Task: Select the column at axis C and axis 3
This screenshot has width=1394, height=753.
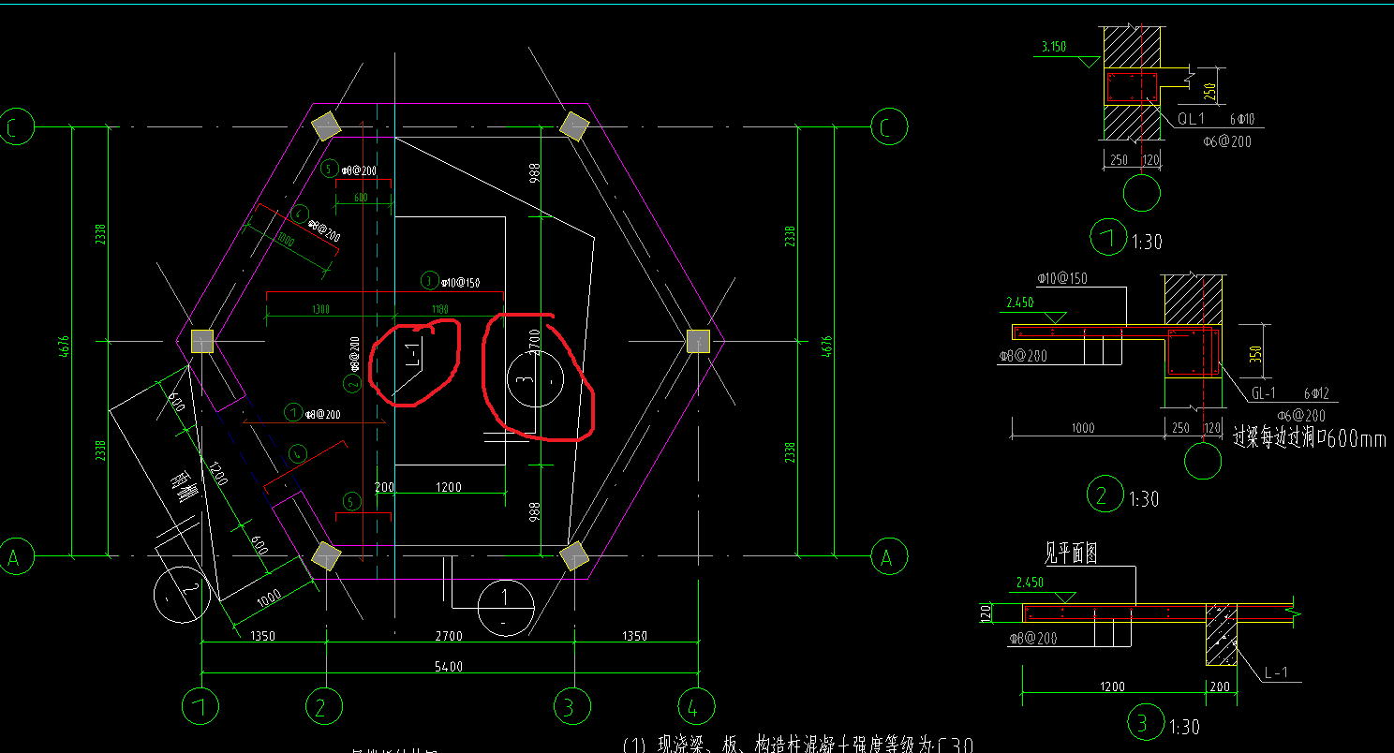Action: 572,125
